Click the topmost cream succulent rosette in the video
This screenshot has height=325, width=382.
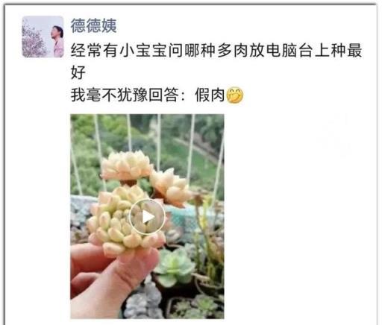pos(127,165)
